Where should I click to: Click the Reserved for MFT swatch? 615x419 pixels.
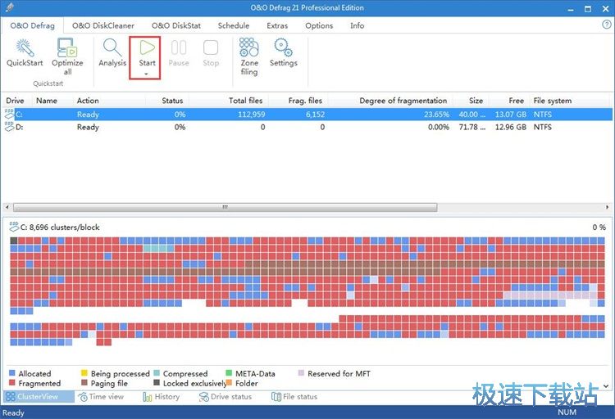pos(301,373)
